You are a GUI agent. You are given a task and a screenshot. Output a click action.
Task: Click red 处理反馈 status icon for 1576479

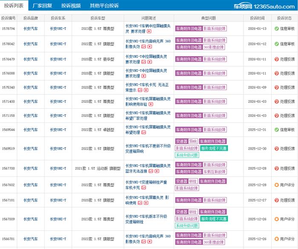[x=276, y=59]
